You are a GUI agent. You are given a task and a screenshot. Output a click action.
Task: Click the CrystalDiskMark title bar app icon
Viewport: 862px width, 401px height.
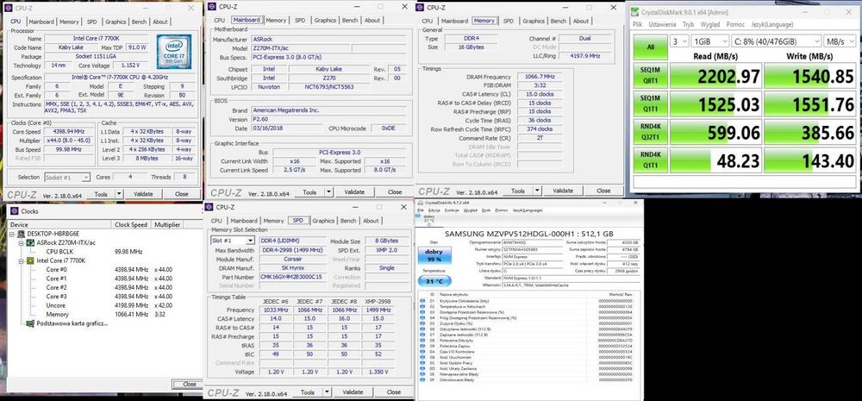(637, 11)
